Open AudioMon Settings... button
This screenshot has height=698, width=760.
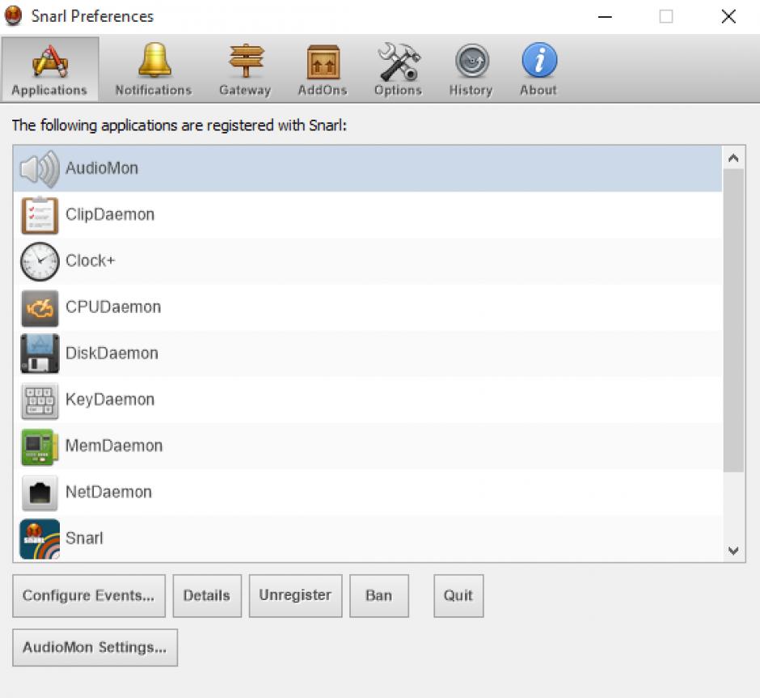[x=95, y=648]
